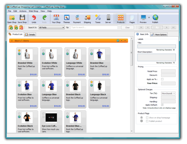Click the Short Description text box

tap(156, 58)
